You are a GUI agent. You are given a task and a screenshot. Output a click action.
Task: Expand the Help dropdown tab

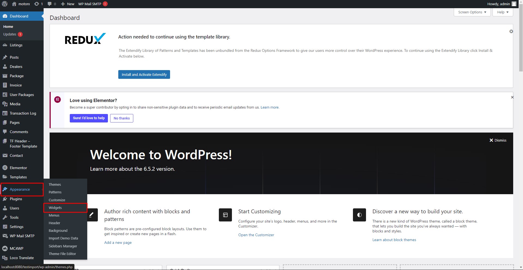point(503,12)
